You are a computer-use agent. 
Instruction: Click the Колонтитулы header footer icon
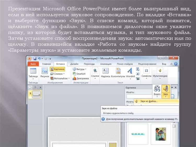coord(118,71)
